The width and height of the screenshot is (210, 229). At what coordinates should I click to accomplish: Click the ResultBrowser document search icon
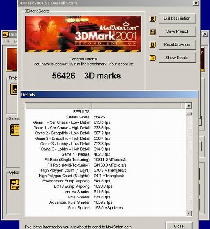[x=152, y=44]
